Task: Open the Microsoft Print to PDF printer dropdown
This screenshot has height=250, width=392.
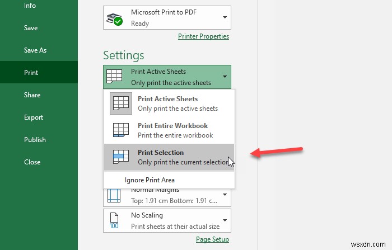Action: pos(167,18)
